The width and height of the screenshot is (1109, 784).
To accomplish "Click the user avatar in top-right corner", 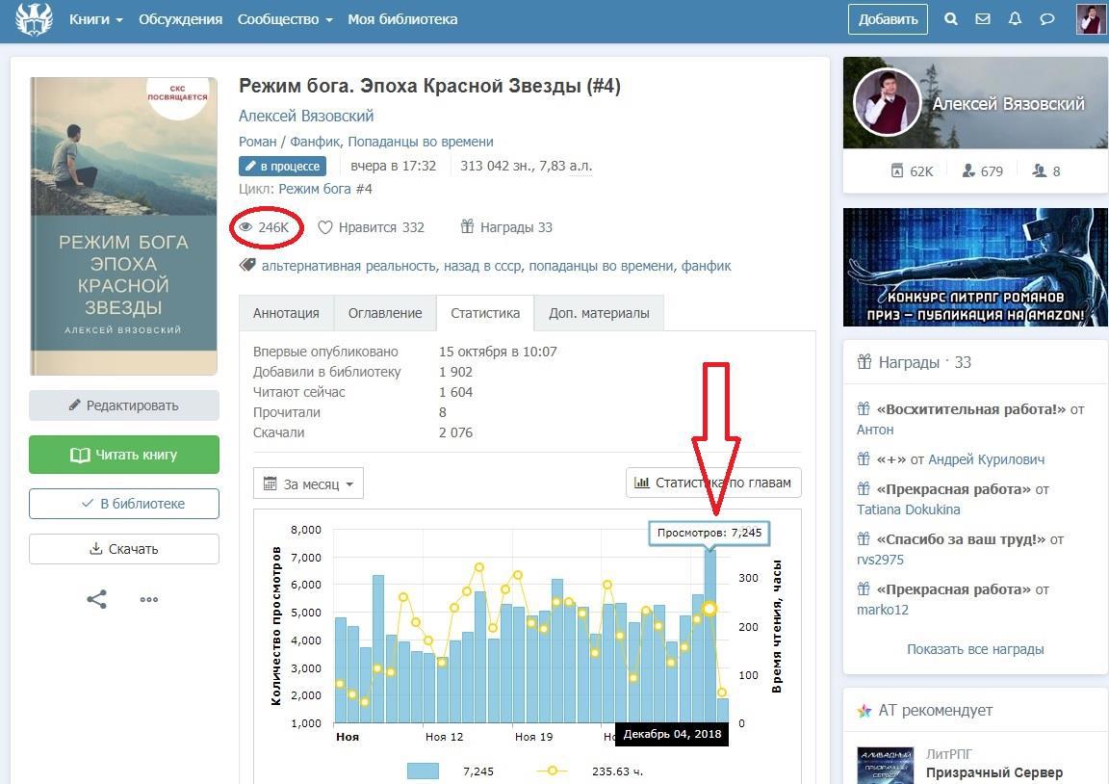I will [1090, 19].
